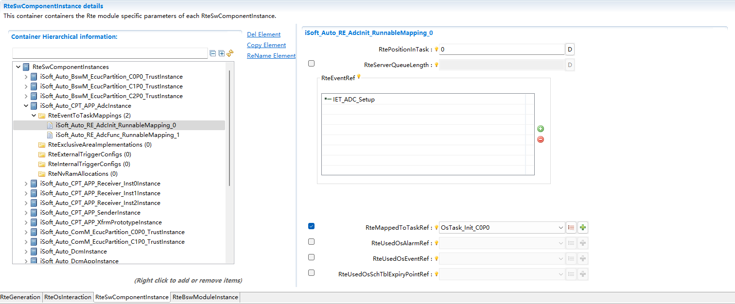The height and width of the screenshot is (304, 735).
Task: Click the RtePositionInTask hint bulb
Action: coord(437,50)
